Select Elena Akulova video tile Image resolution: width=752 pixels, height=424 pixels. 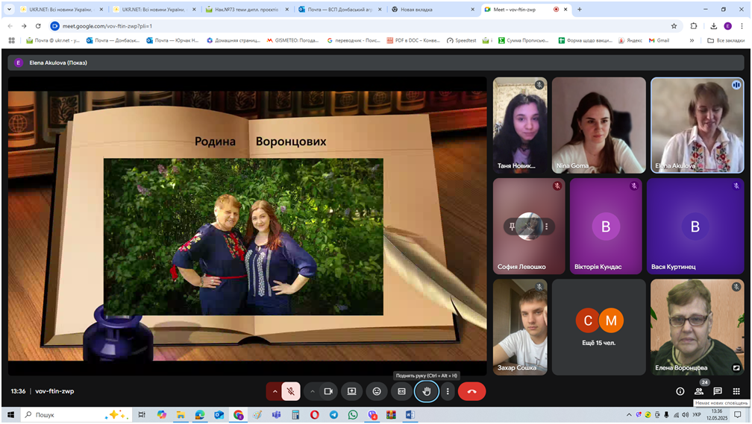[698, 125]
